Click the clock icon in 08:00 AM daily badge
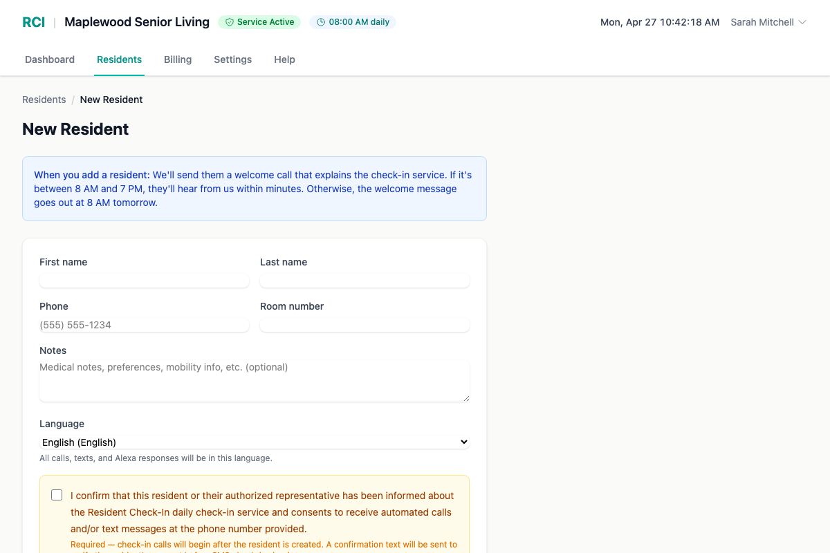This screenshot has width=830, height=553. pyautogui.click(x=321, y=22)
